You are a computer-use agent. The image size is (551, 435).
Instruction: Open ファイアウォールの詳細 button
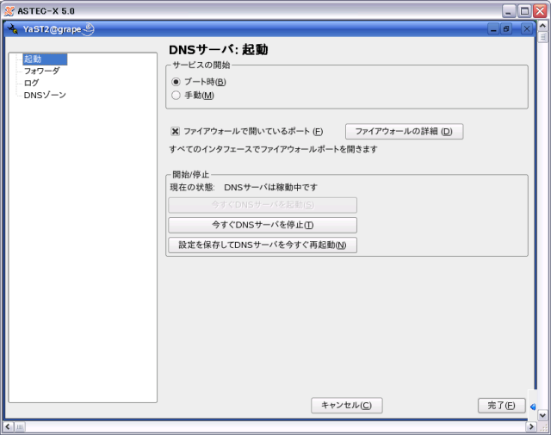[404, 132]
